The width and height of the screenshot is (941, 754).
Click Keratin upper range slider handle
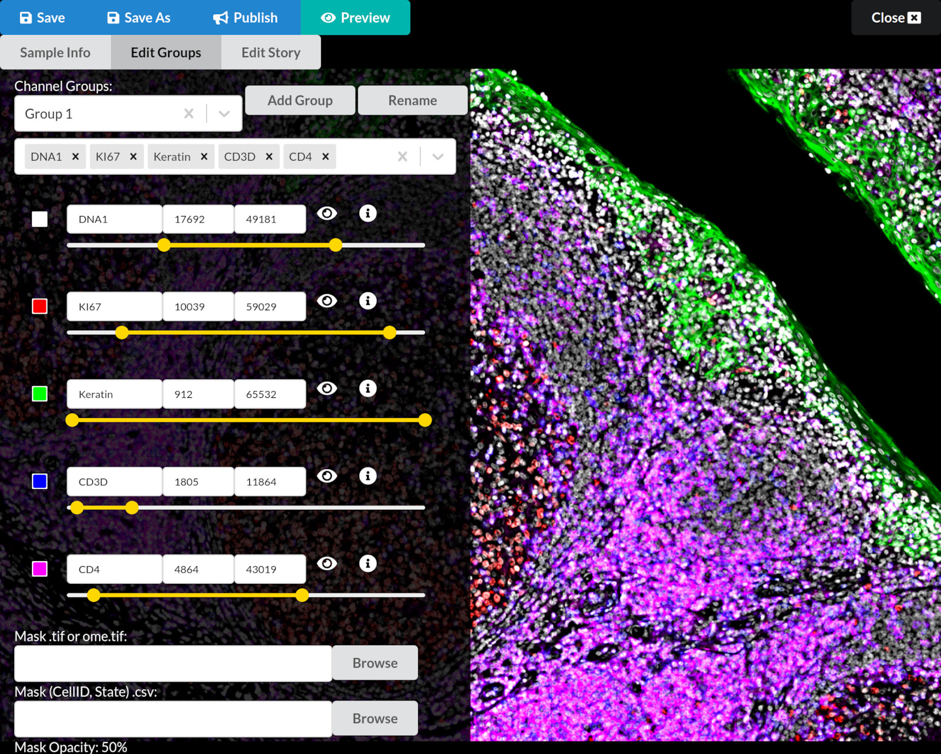point(425,420)
